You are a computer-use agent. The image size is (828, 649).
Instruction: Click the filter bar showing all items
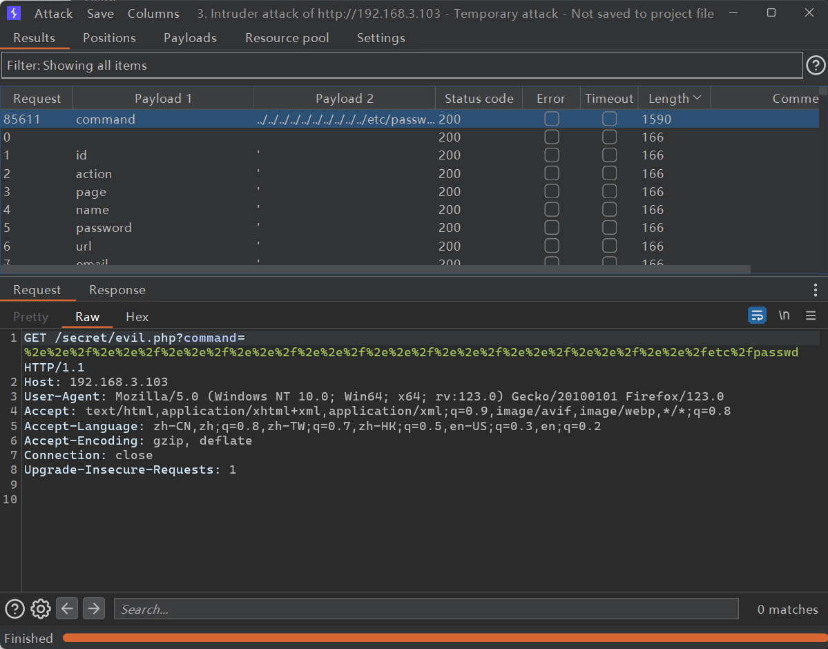pos(402,66)
